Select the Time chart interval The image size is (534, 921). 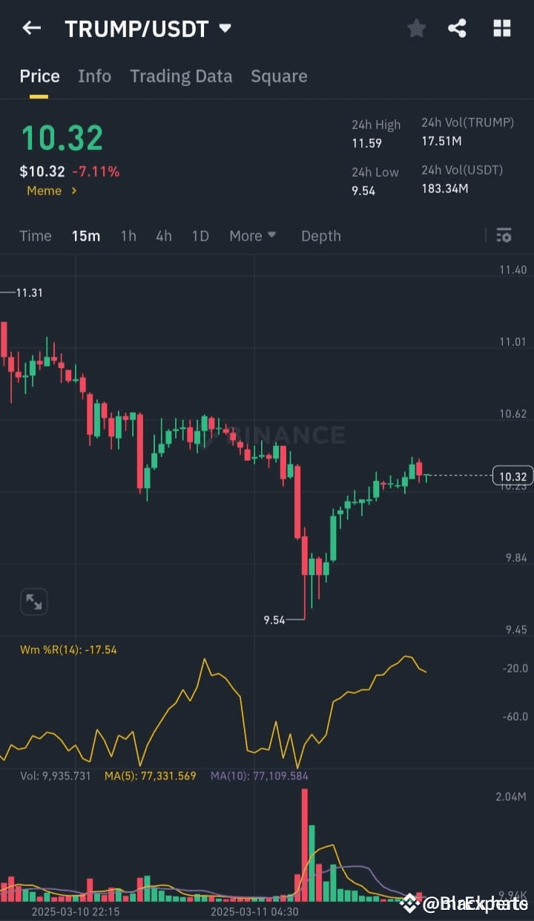pyautogui.click(x=36, y=236)
